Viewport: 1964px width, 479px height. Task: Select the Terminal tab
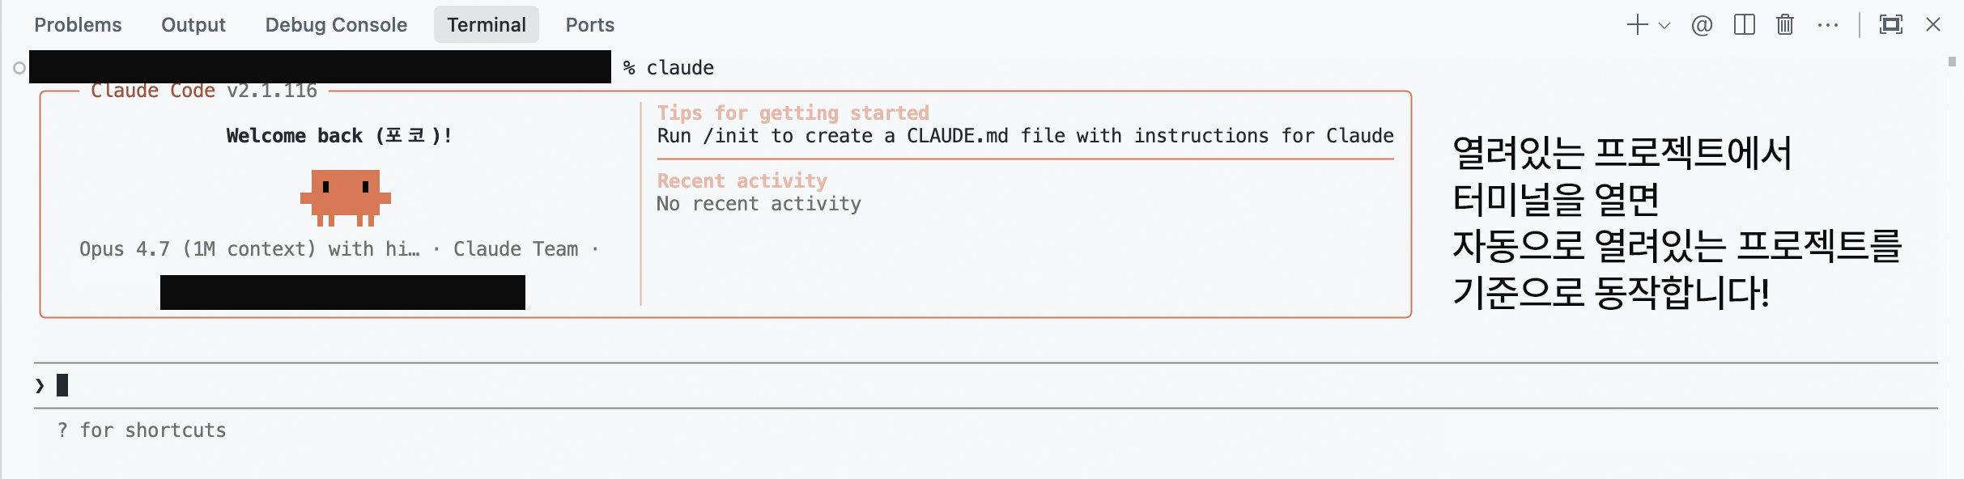[487, 25]
